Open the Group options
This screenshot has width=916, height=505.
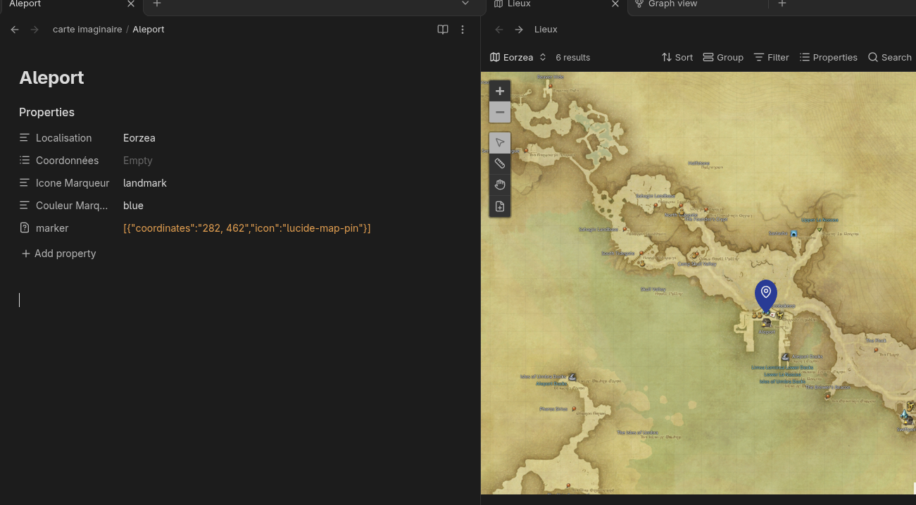pyautogui.click(x=723, y=58)
